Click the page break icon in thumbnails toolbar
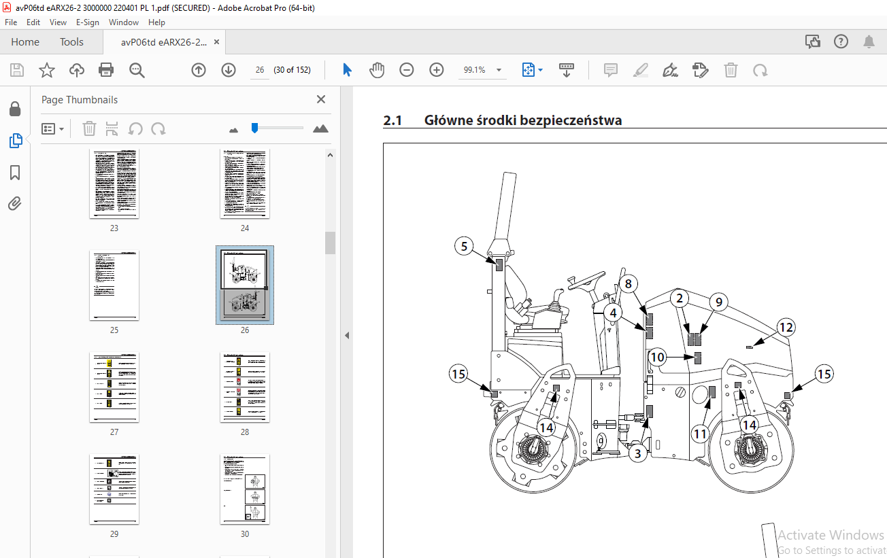Screen dimensions: 887x558 pos(112,128)
